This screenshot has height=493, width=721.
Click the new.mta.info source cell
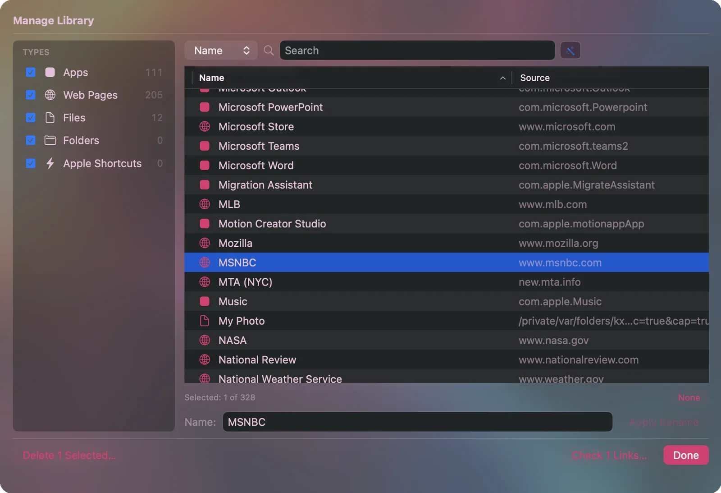point(549,282)
